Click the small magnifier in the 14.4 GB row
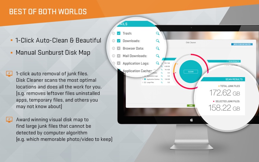 (162, 70)
